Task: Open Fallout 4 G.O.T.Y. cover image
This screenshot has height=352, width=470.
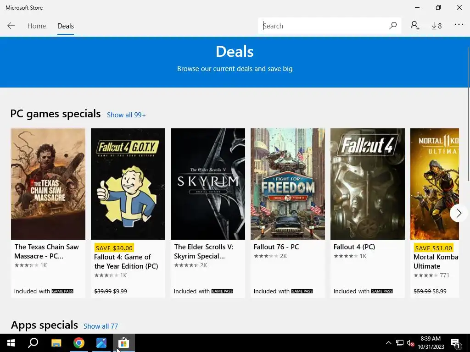Action: point(128,184)
